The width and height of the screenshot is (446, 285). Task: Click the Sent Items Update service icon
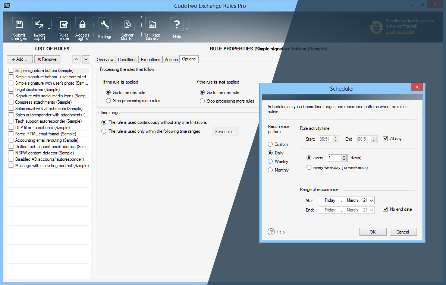[377, 27]
